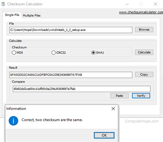Switch to the Multiple Files tab
The image size is (163, 142).
tap(32, 15)
